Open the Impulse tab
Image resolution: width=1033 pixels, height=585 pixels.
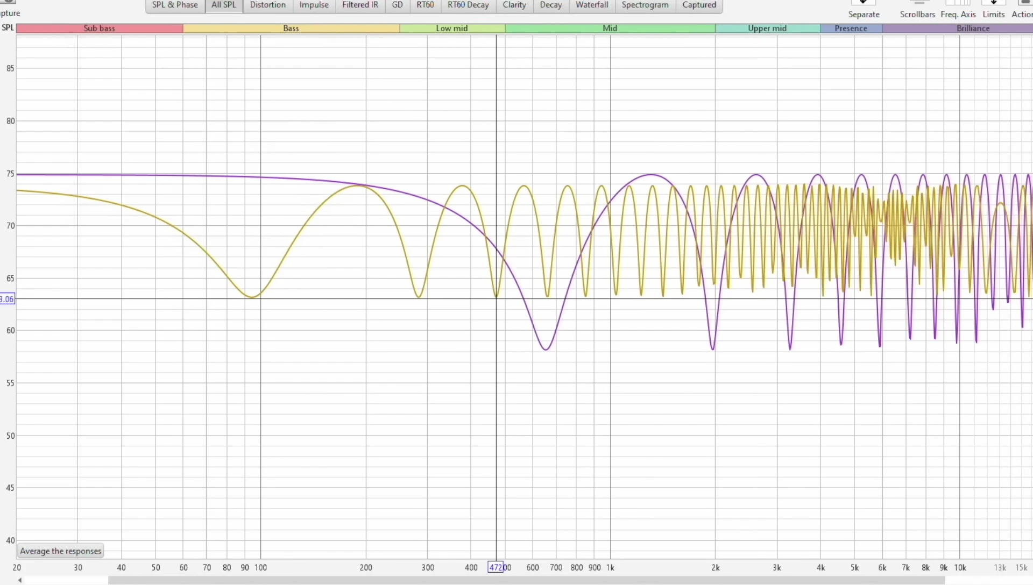click(x=314, y=5)
